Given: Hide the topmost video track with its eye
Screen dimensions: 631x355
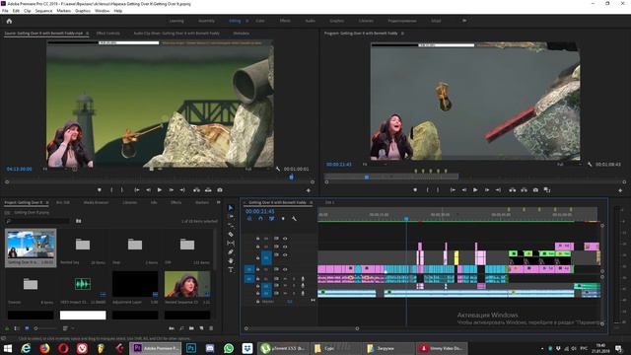Looking at the screenshot, I should (285, 239).
